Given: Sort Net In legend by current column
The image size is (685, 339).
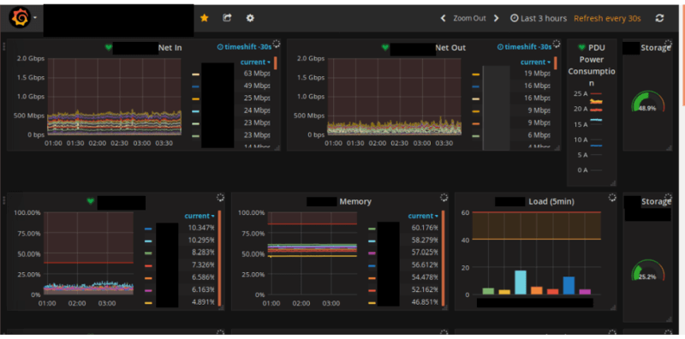Looking at the screenshot, I should pyautogui.click(x=255, y=62).
